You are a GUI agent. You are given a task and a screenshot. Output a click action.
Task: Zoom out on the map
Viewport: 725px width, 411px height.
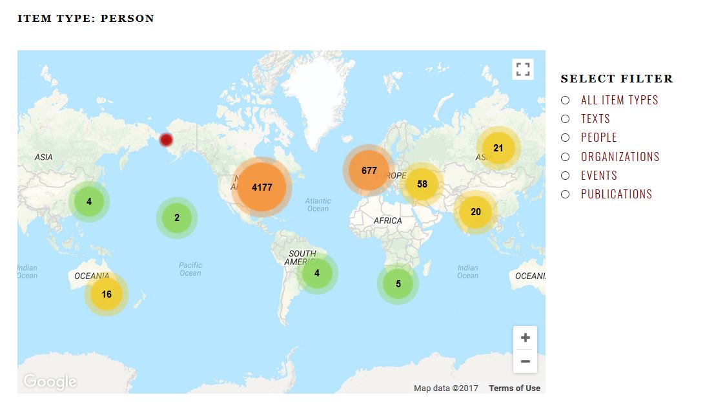click(525, 361)
